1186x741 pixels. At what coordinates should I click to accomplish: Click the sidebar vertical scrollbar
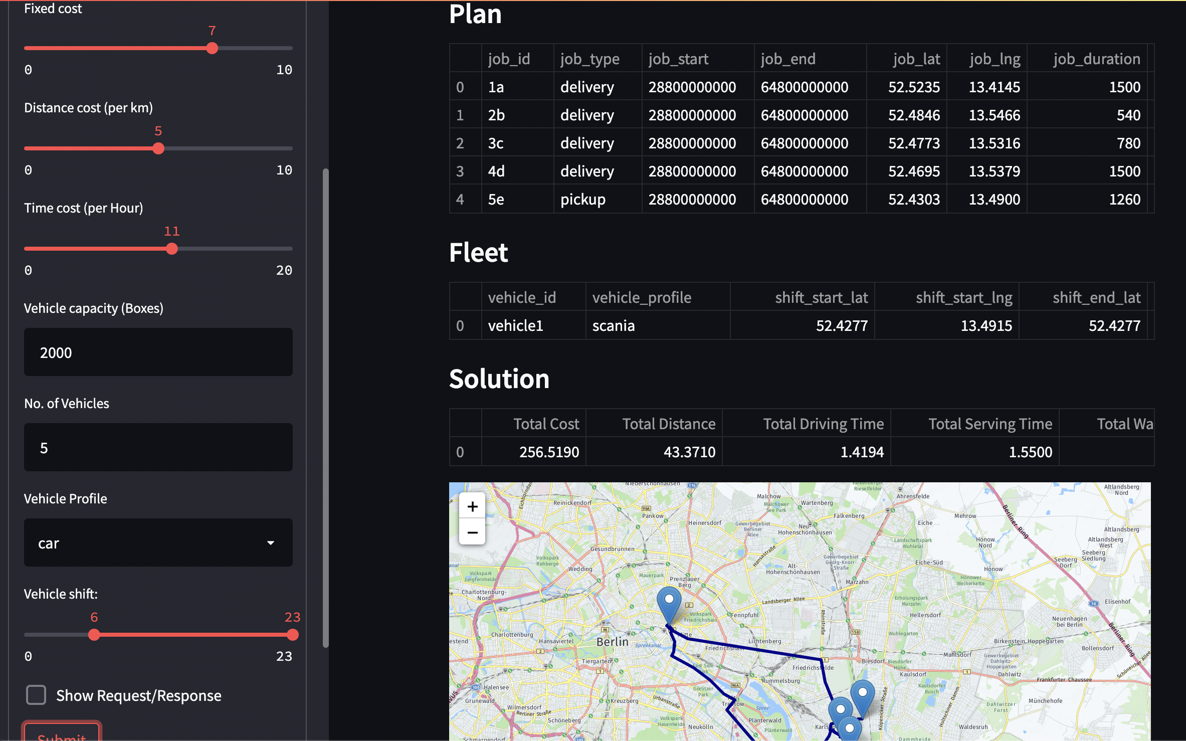pyautogui.click(x=326, y=408)
